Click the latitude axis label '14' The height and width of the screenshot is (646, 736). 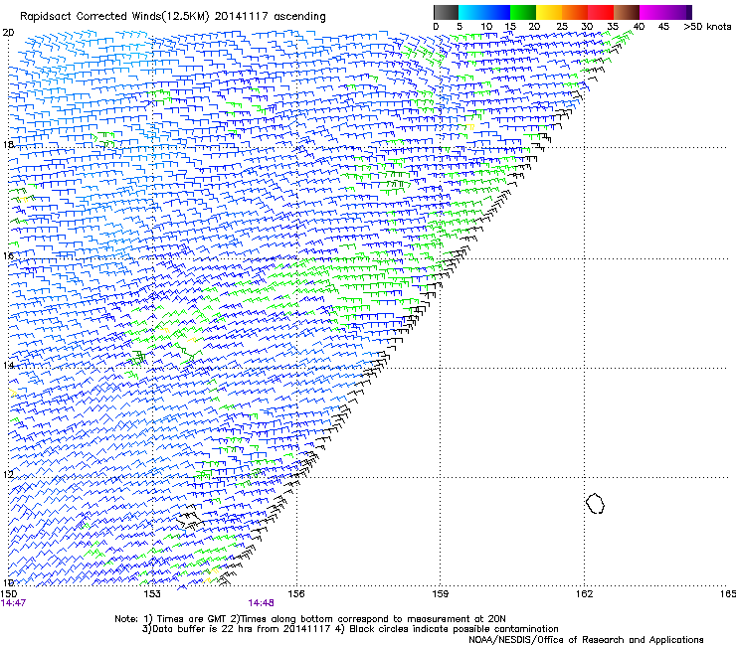8,365
